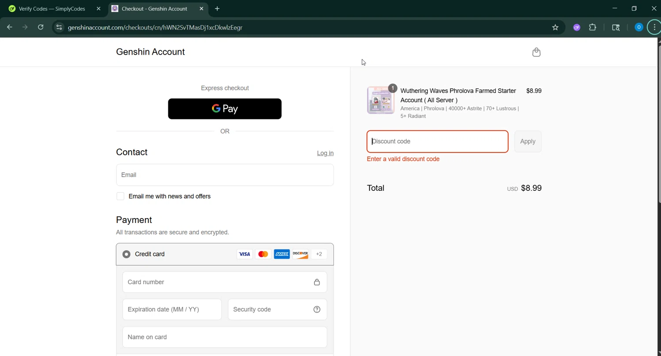Show the +2 additional card types
This screenshot has height=356, width=661.
pyautogui.click(x=319, y=254)
